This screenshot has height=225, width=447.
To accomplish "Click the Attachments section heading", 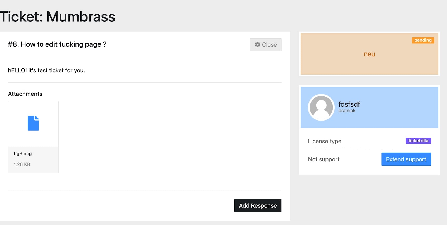I will pyautogui.click(x=25, y=94).
